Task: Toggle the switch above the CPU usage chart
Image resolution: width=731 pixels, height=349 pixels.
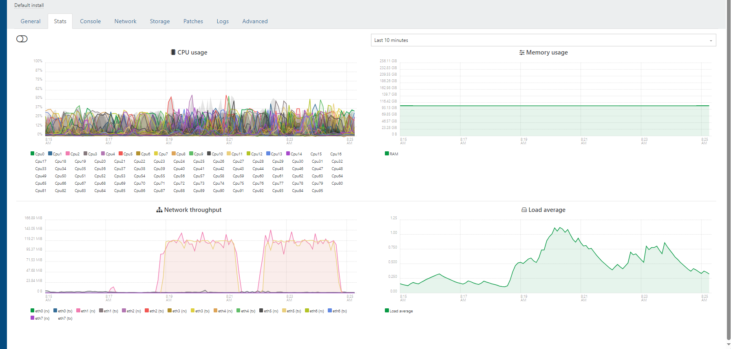Action: click(22, 39)
